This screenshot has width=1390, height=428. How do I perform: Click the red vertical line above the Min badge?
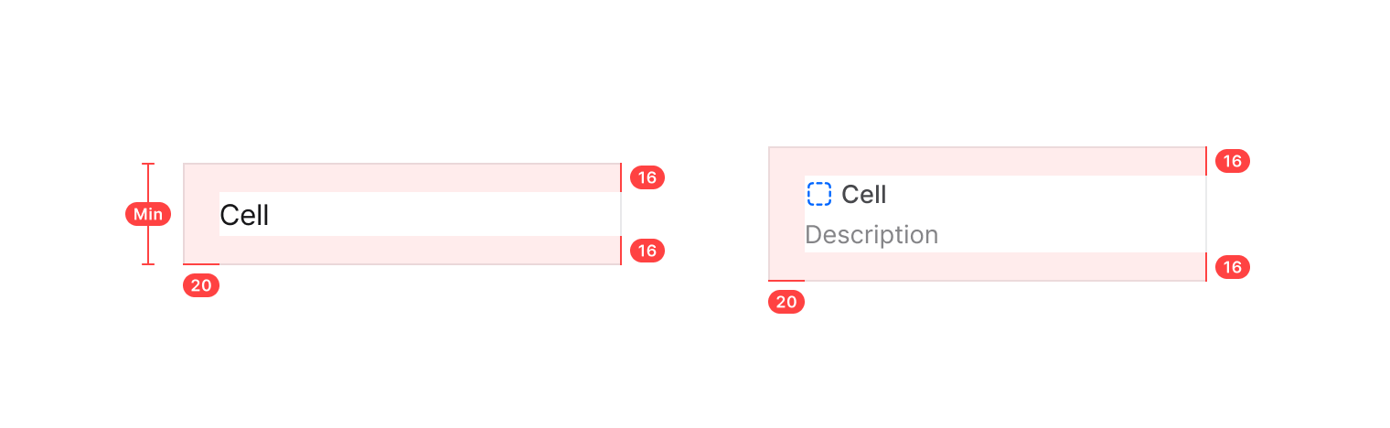tap(148, 183)
